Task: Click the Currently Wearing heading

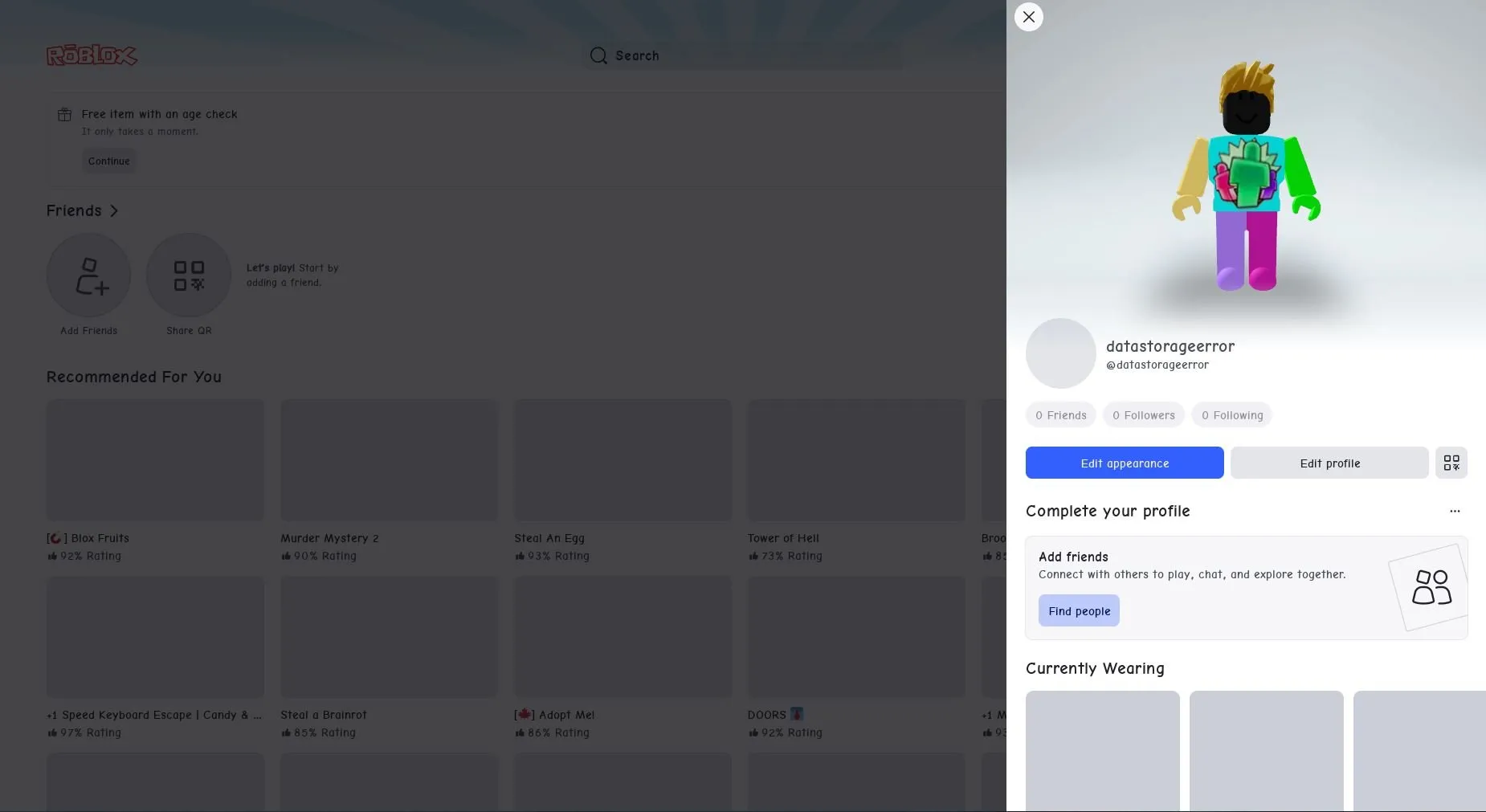Action: (x=1095, y=668)
